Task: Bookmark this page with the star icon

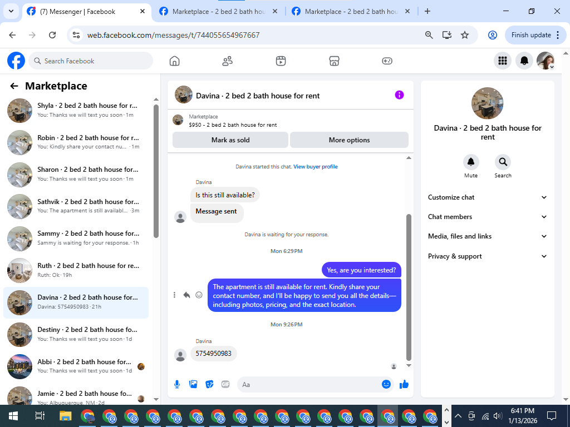Action: [x=465, y=35]
